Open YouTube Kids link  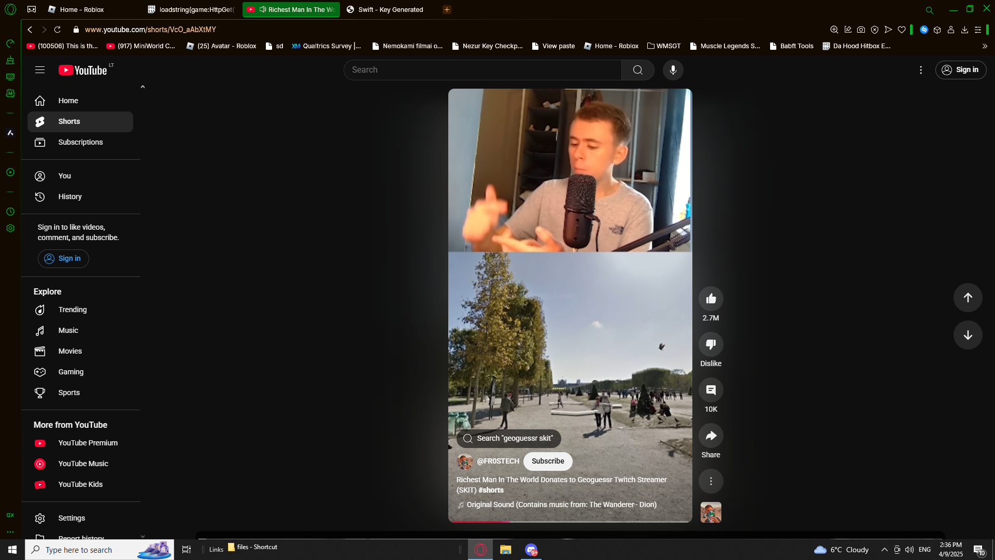tap(80, 485)
